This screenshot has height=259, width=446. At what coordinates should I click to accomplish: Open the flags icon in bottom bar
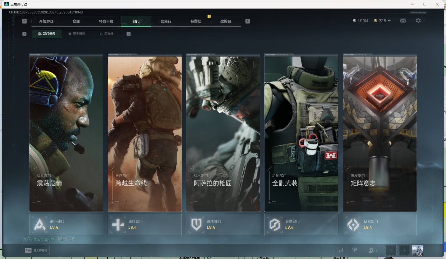tap(355, 250)
